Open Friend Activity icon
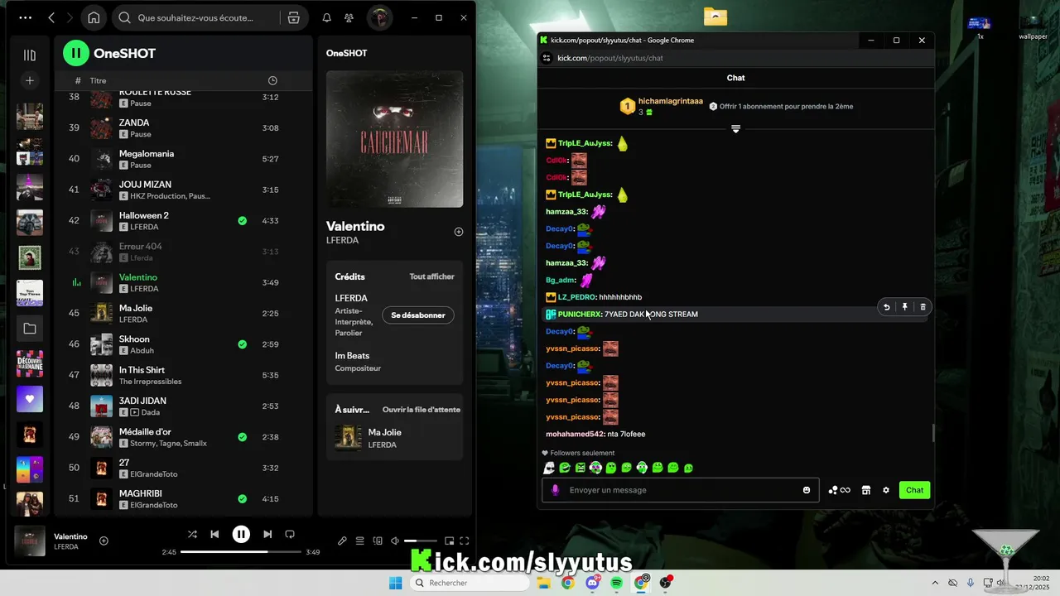 349,17
